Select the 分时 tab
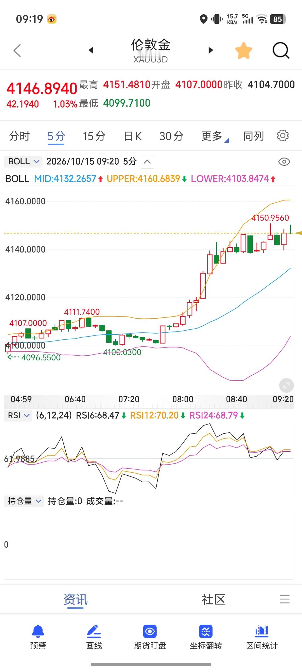The height and width of the screenshot is (672, 302). [x=20, y=136]
